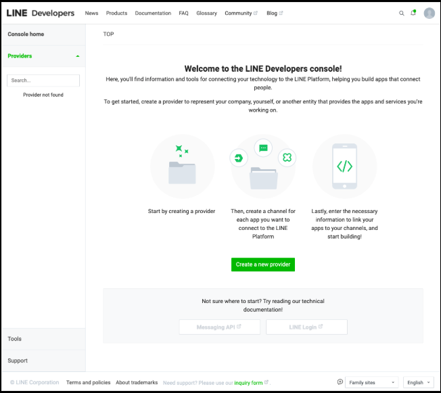Click the chat bubble icon in footer

click(340, 382)
